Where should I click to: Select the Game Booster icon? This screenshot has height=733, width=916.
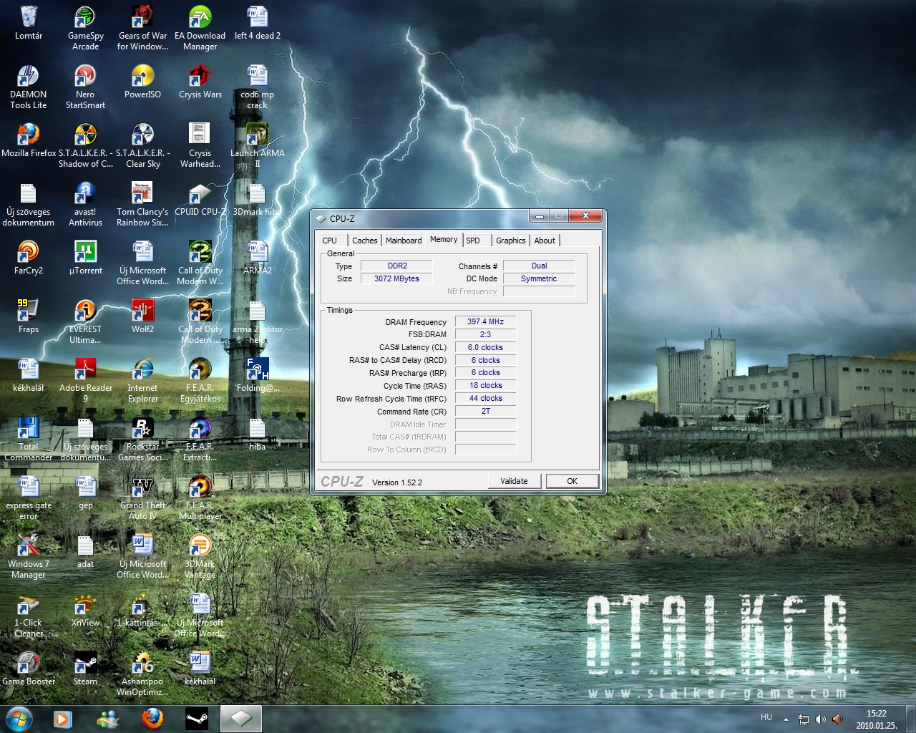(29, 669)
